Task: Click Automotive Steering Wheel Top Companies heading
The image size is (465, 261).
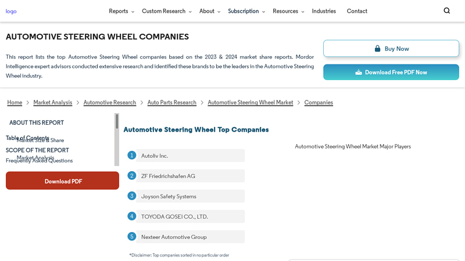Action: [196, 129]
